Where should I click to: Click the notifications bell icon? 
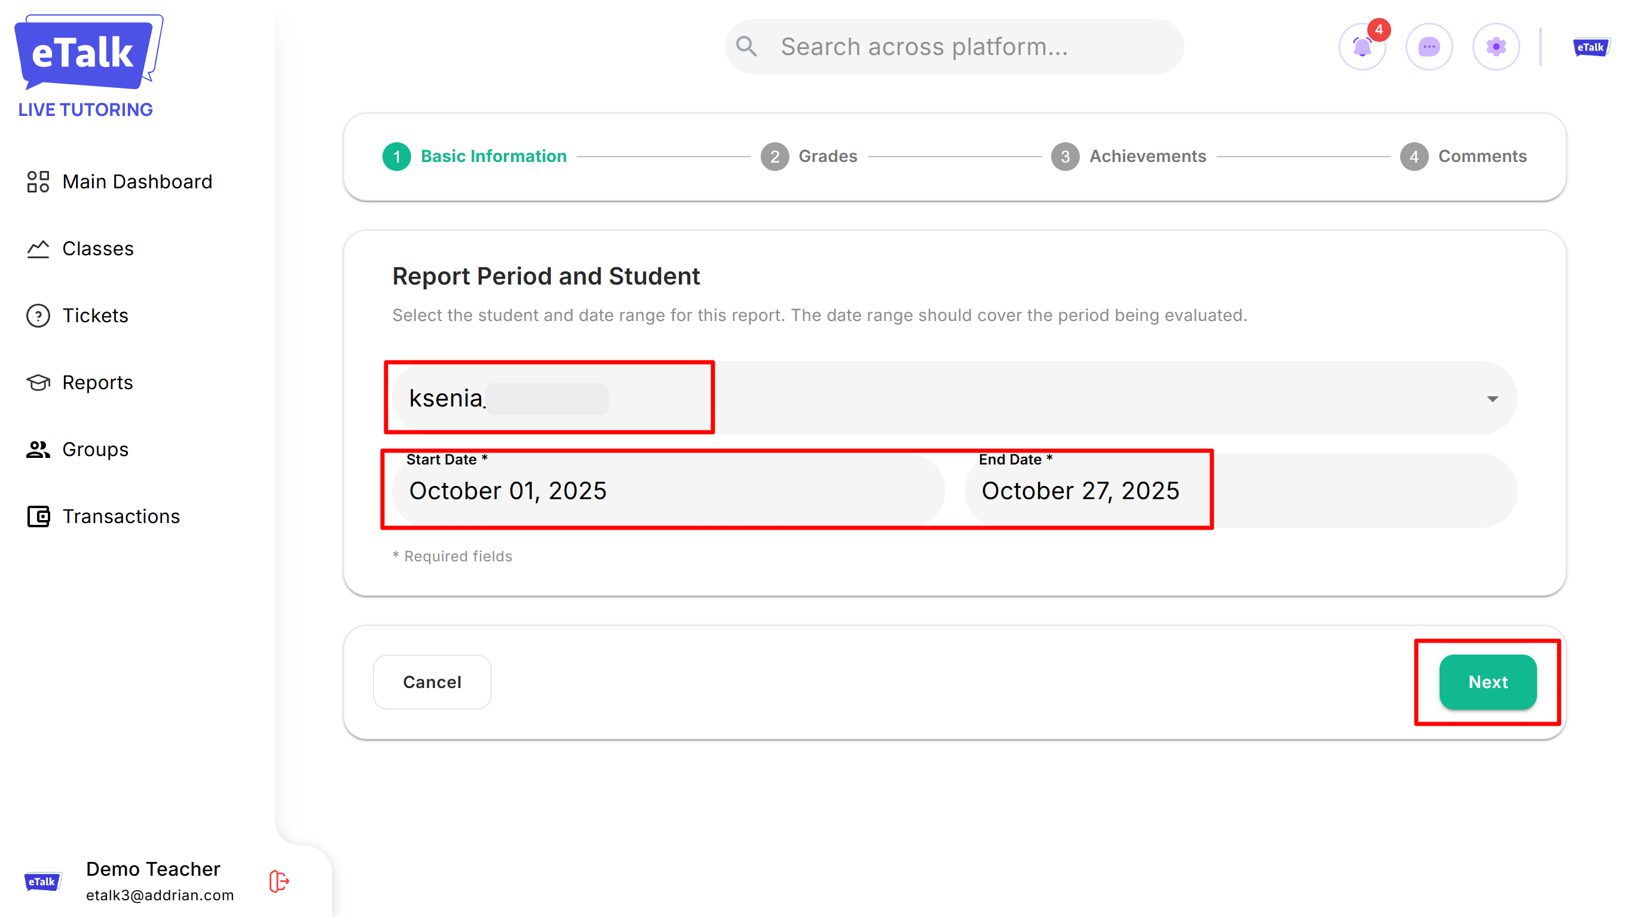pos(1361,47)
